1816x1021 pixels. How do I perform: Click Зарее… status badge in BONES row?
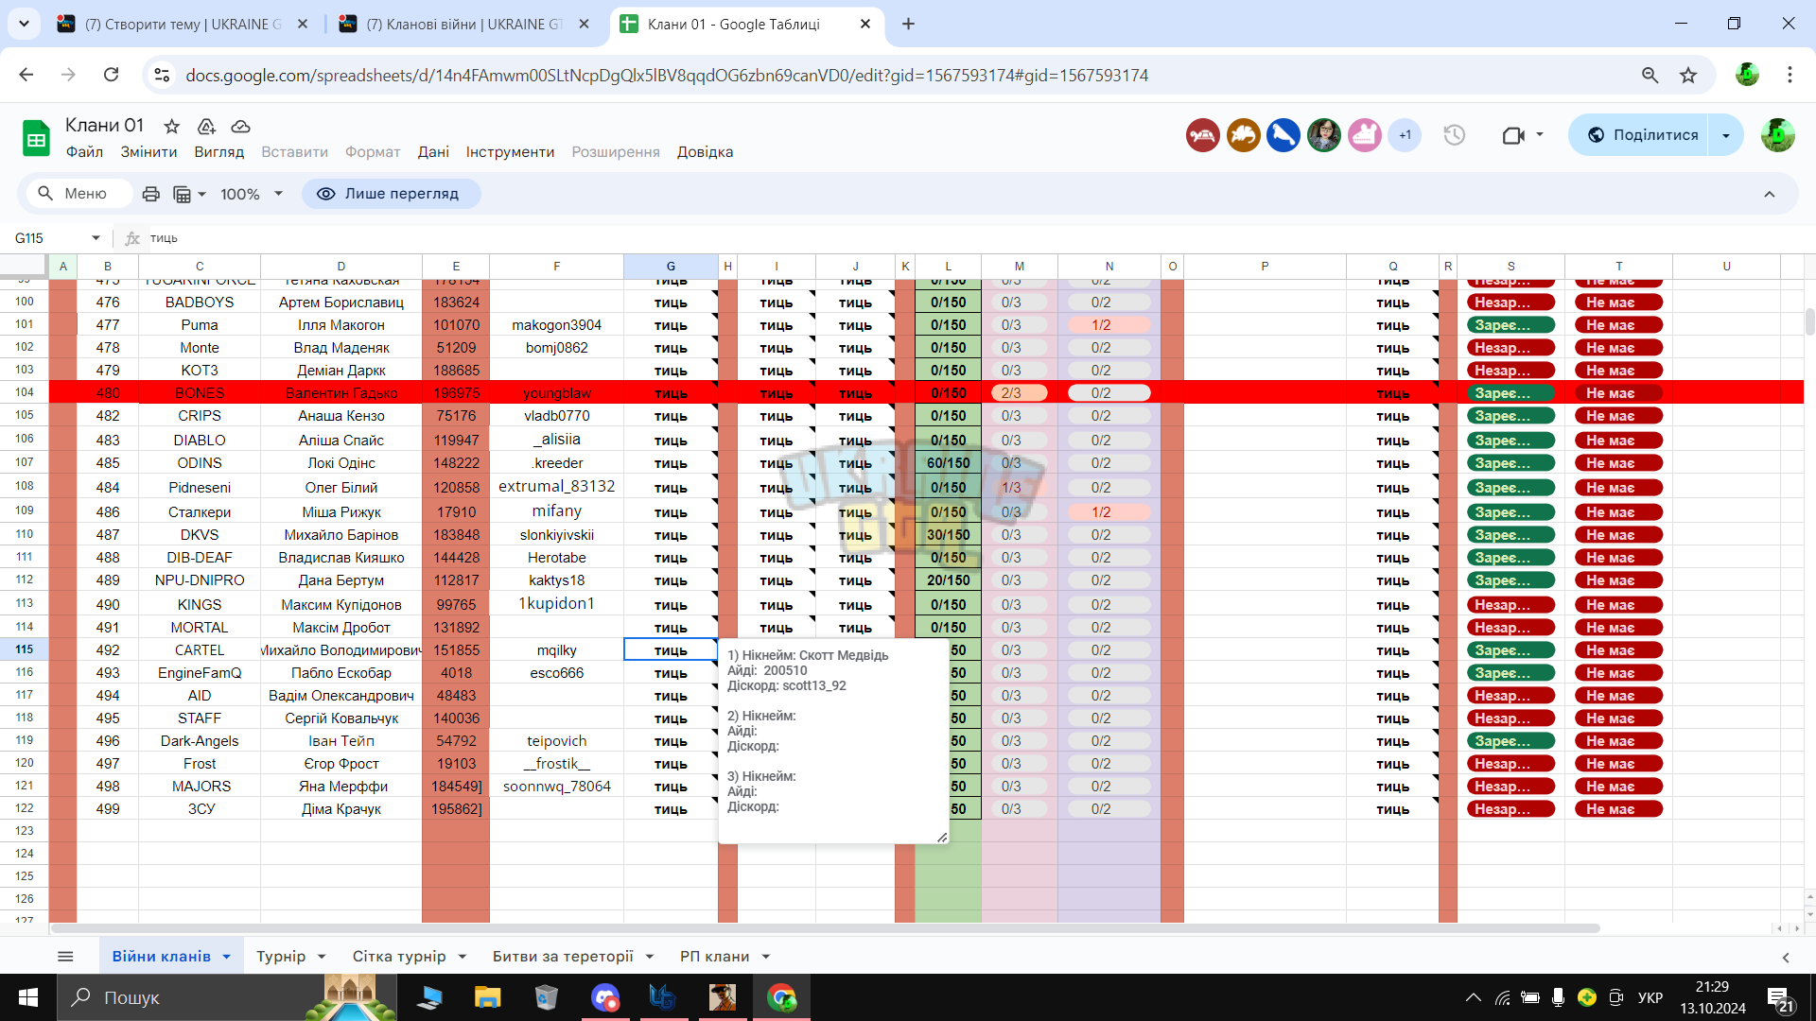pyautogui.click(x=1510, y=392)
